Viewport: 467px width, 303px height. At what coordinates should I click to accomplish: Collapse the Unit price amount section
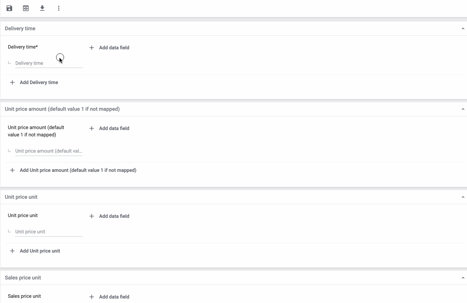463,109
